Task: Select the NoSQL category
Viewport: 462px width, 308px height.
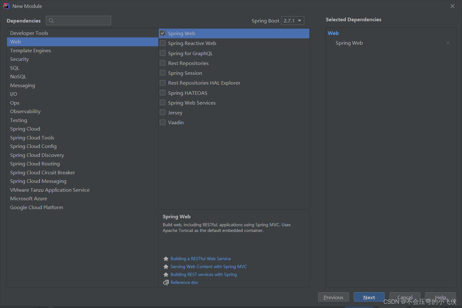Action: point(82,77)
